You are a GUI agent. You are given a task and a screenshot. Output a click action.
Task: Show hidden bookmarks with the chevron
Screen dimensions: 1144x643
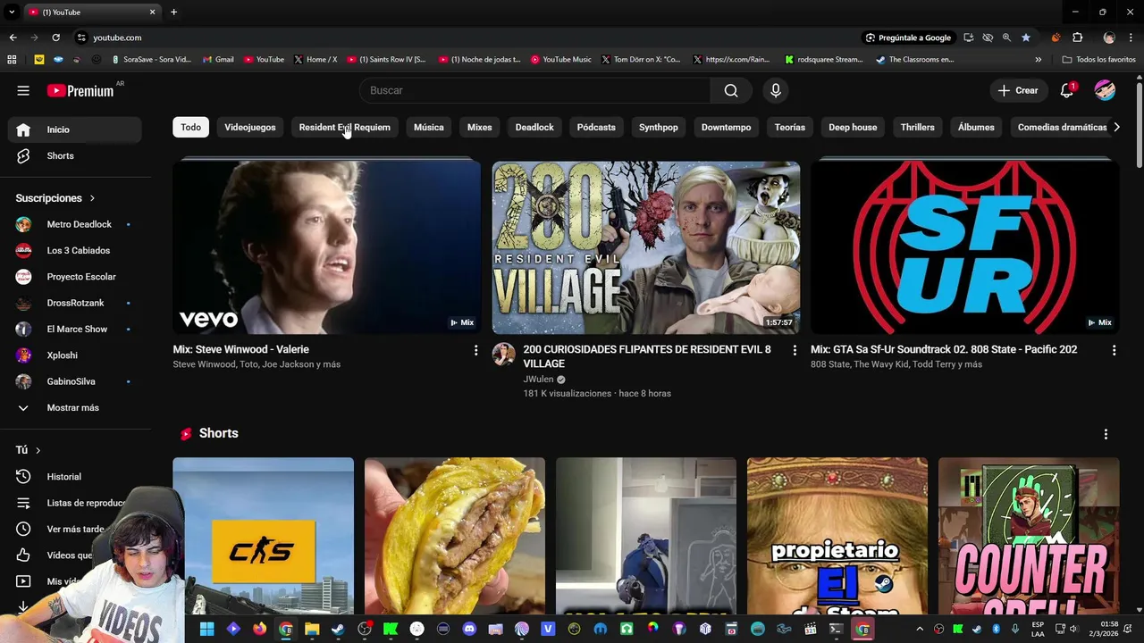1038,60
